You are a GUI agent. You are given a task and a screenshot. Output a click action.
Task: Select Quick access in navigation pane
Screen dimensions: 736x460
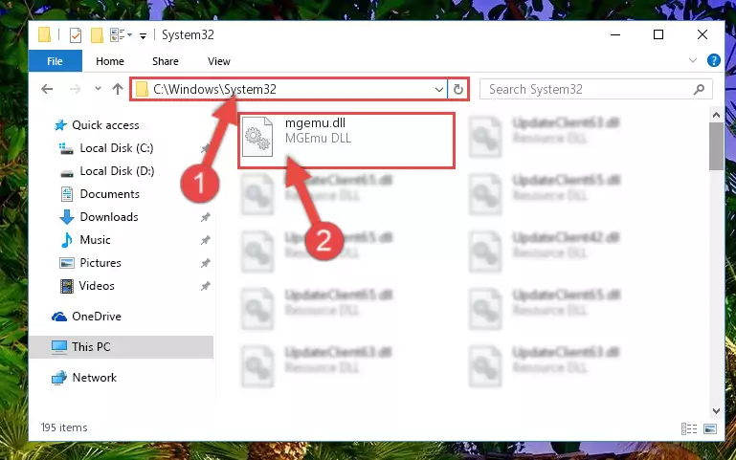tap(105, 125)
